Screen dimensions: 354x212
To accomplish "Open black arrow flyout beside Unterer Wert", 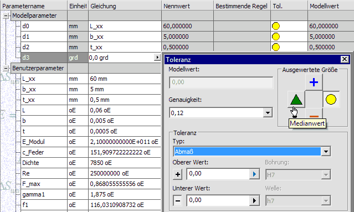I will [254, 200].
